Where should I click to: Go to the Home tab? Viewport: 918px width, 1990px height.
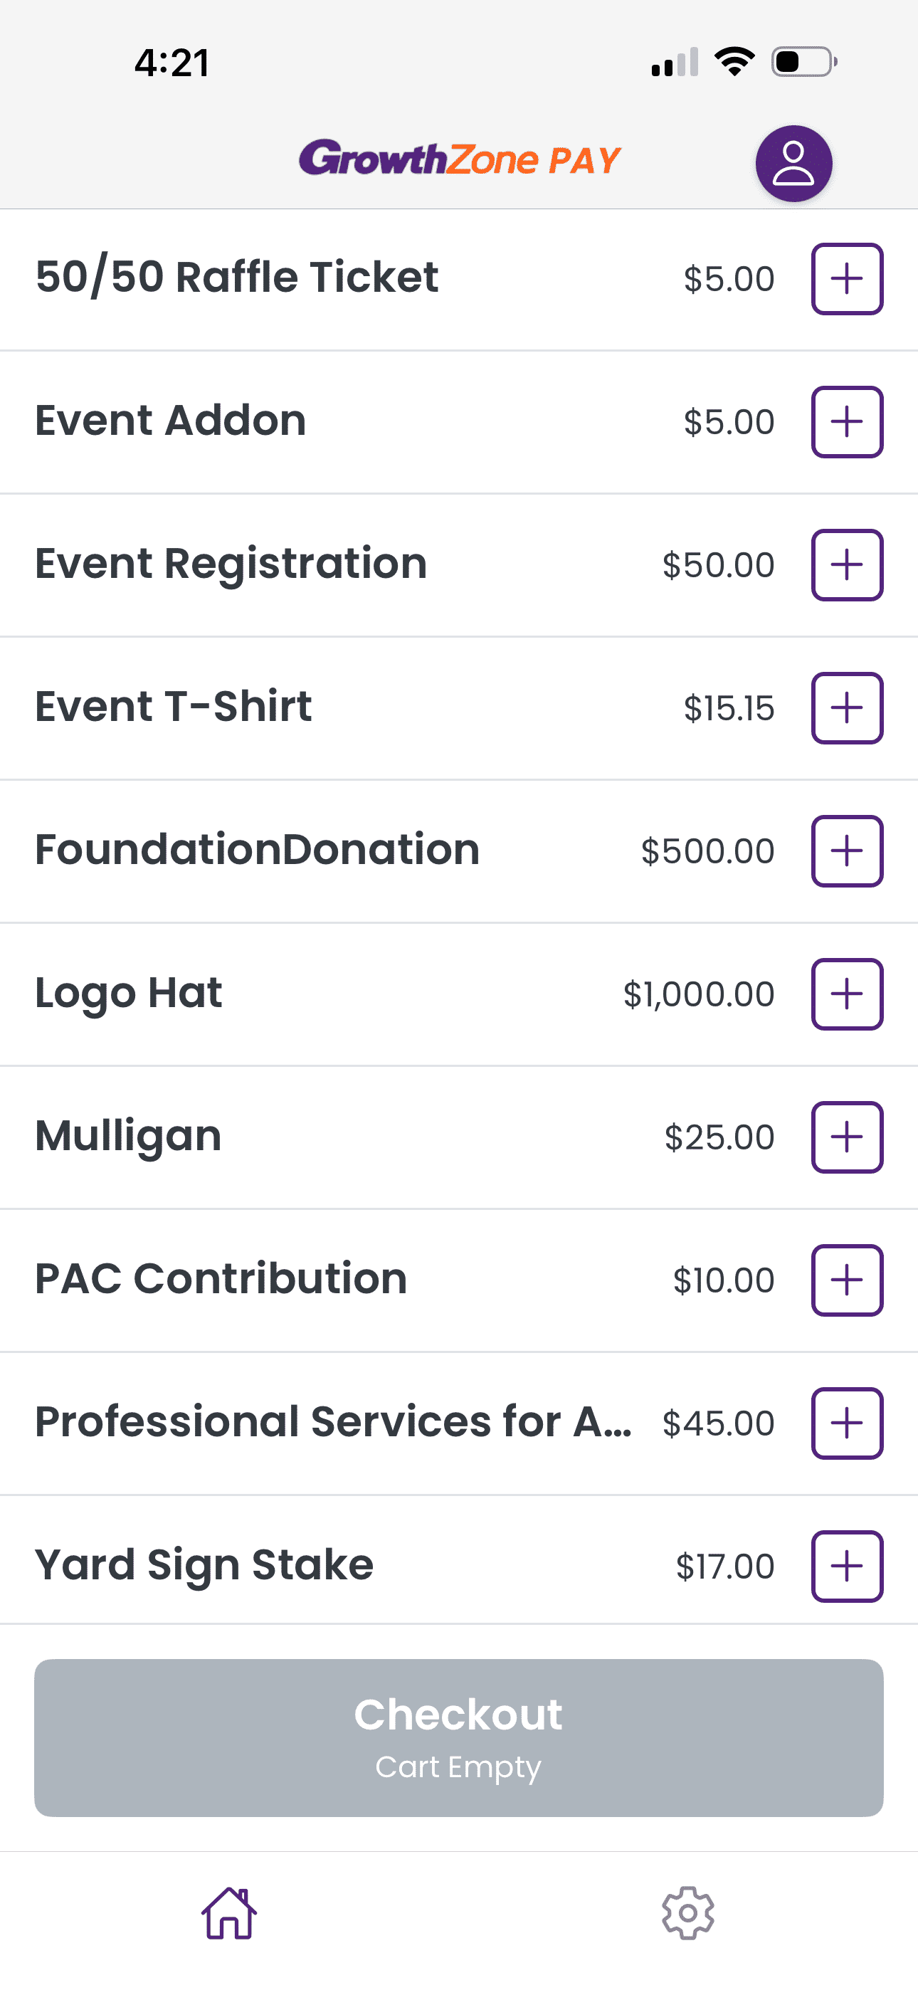pyautogui.click(x=228, y=1912)
